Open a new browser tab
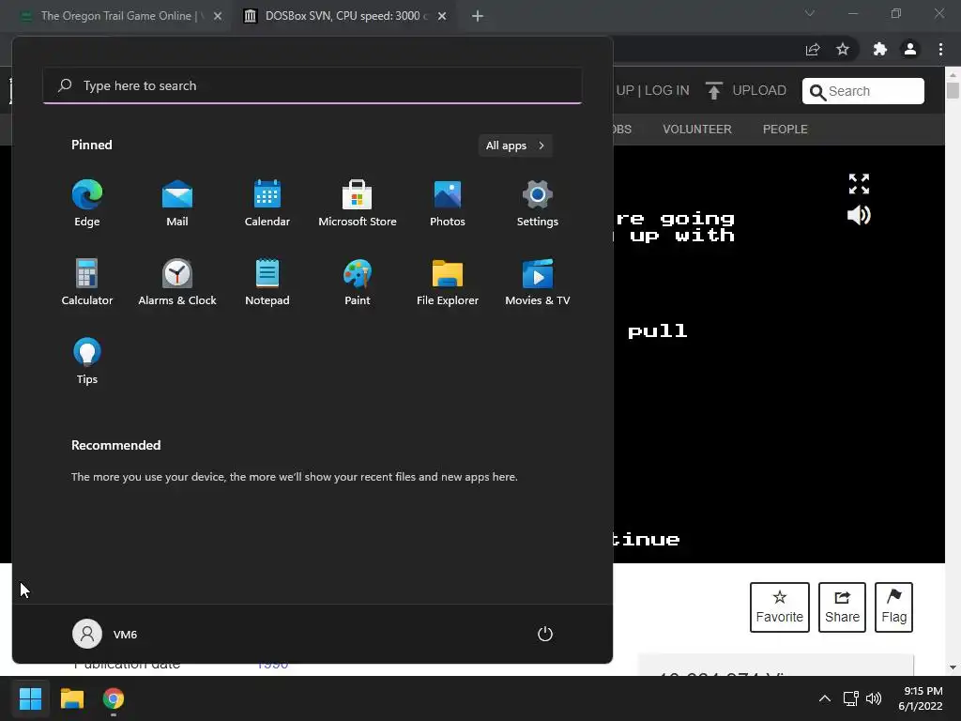 click(478, 16)
